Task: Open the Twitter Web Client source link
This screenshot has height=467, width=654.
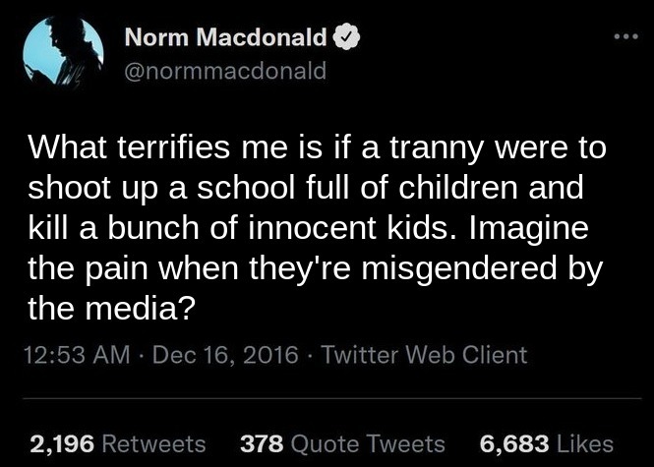Action: (x=424, y=355)
